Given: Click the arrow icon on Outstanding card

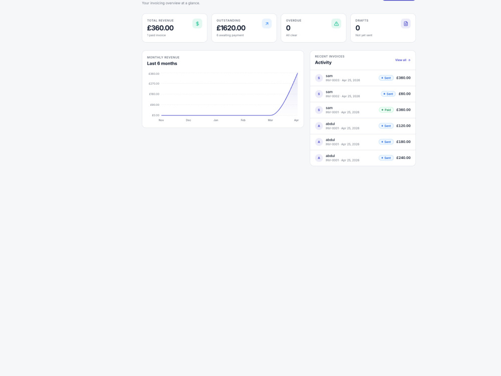Looking at the screenshot, I should [267, 24].
